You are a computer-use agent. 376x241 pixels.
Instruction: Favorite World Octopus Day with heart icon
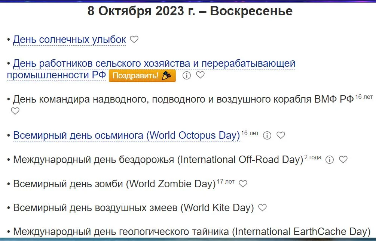[281, 135]
